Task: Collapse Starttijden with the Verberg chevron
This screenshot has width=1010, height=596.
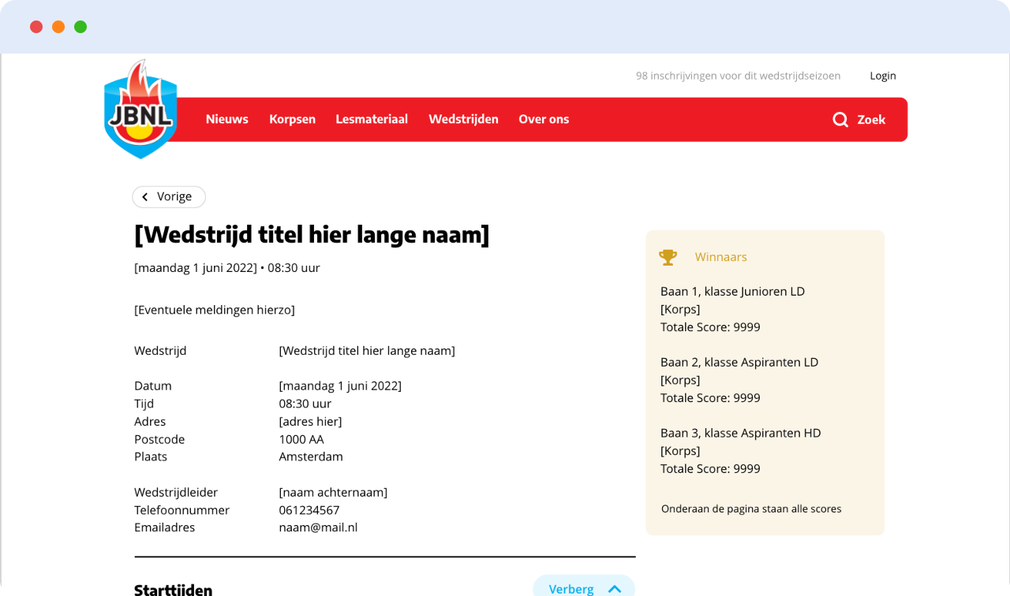Action: pyautogui.click(x=615, y=589)
